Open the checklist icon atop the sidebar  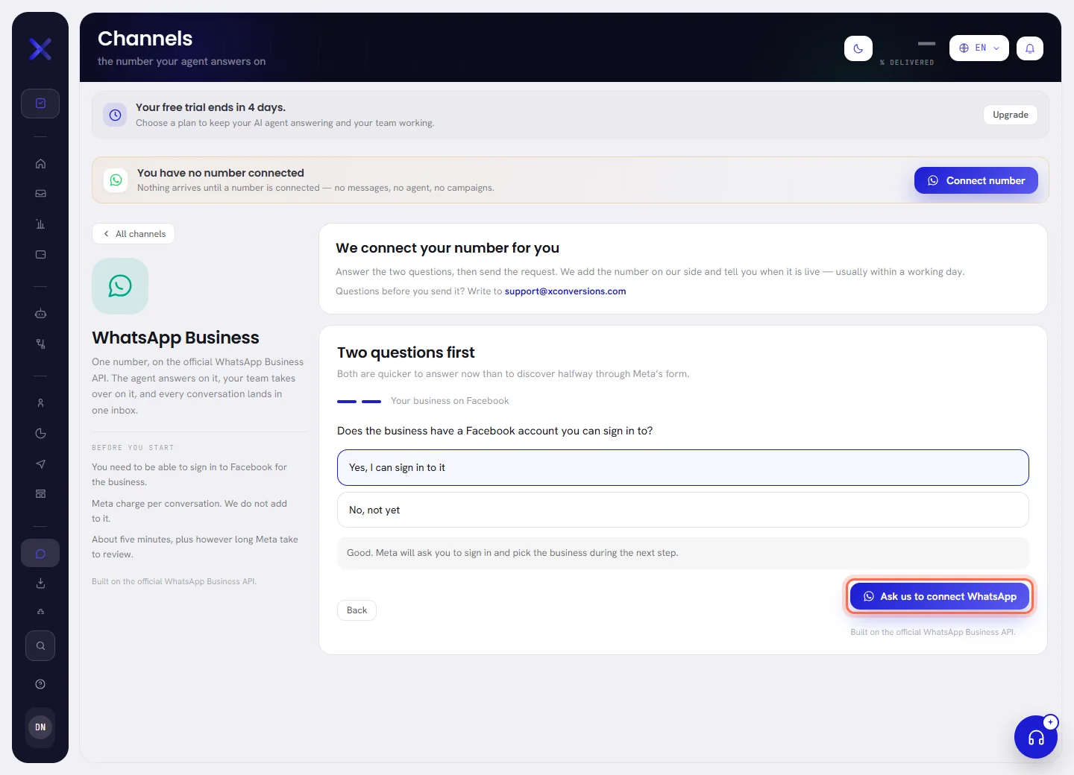[x=40, y=104]
